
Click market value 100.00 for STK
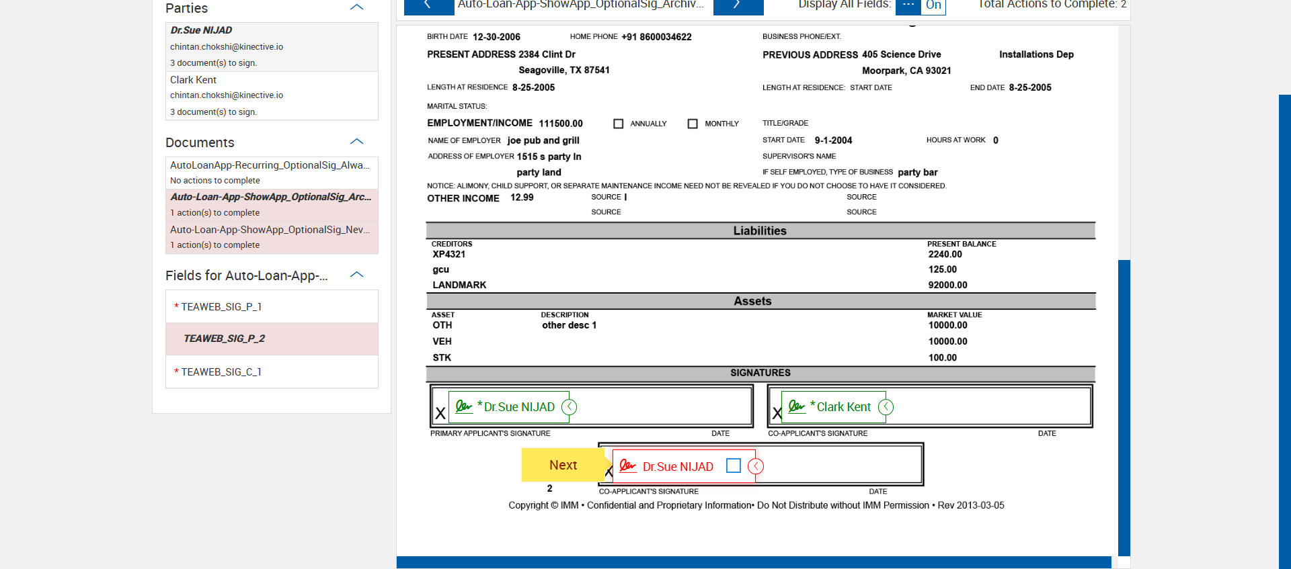(x=943, y=357)
